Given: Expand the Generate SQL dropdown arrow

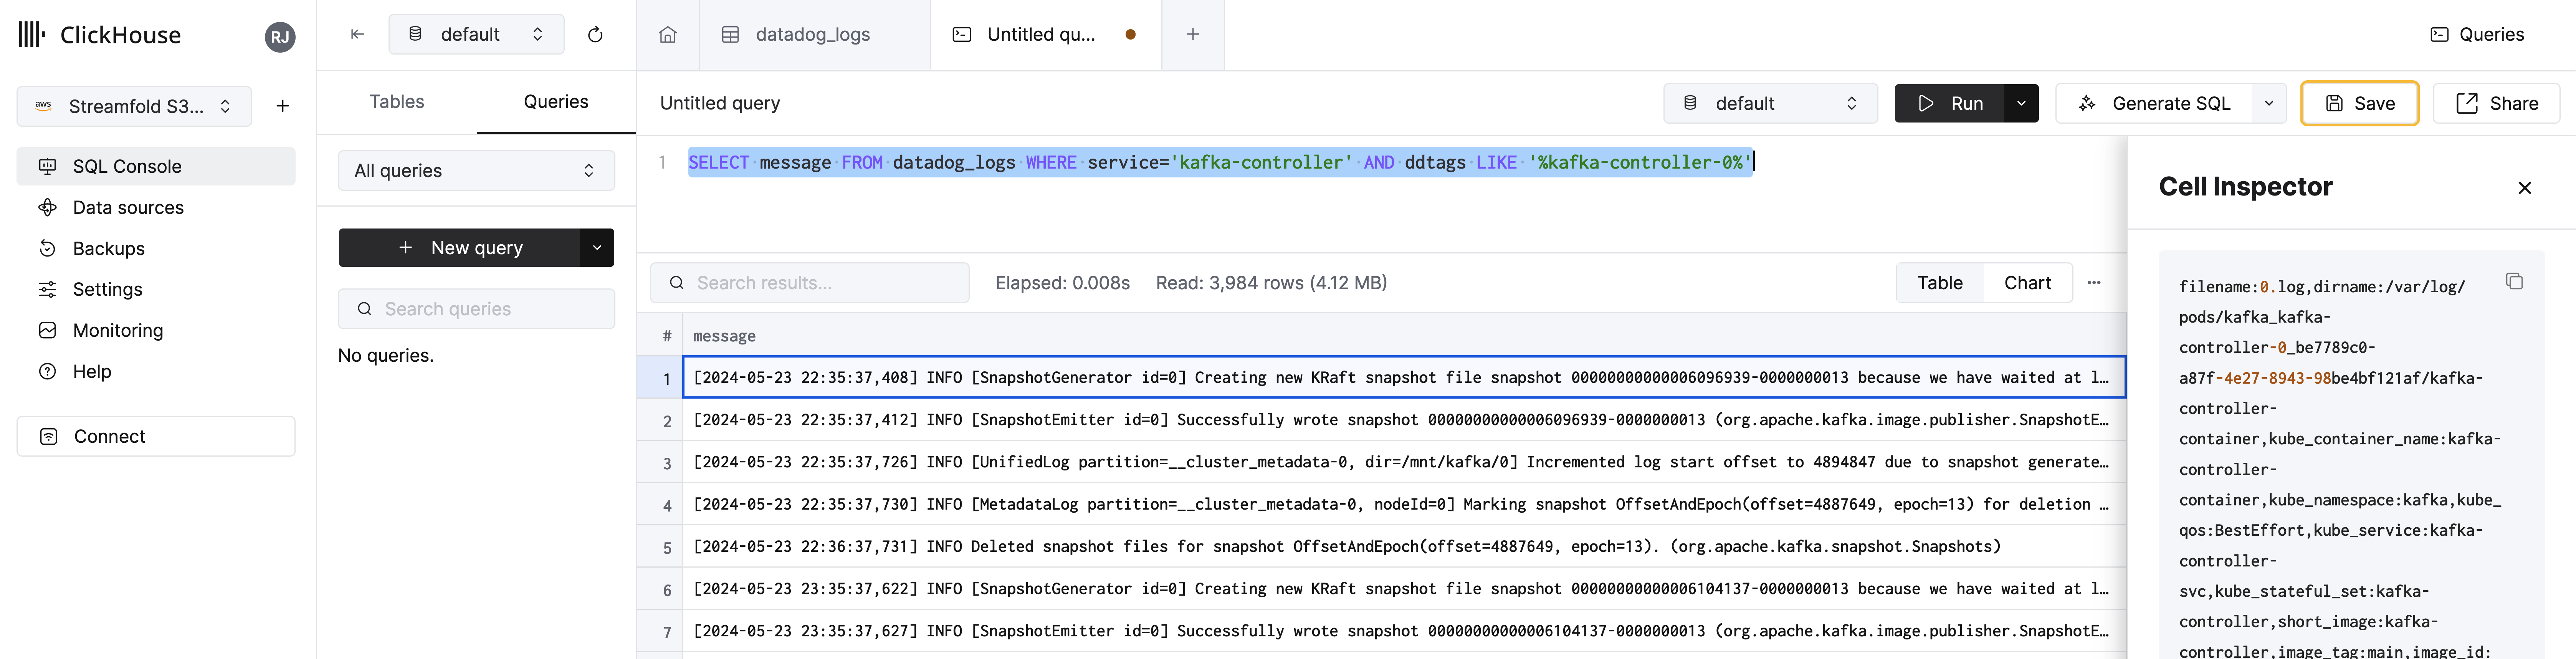Looking at the screenshot, I should tap(2269, 103).
